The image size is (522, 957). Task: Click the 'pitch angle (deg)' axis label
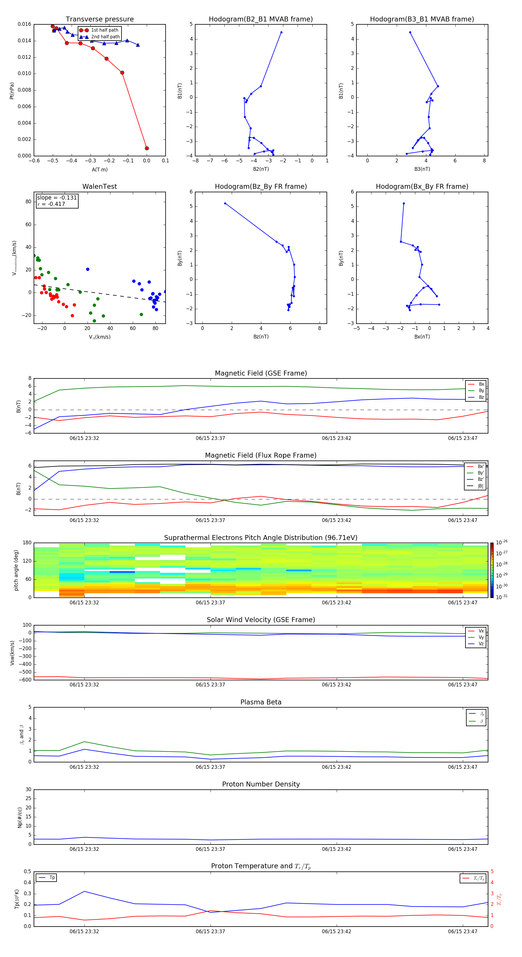click(16, 570)
